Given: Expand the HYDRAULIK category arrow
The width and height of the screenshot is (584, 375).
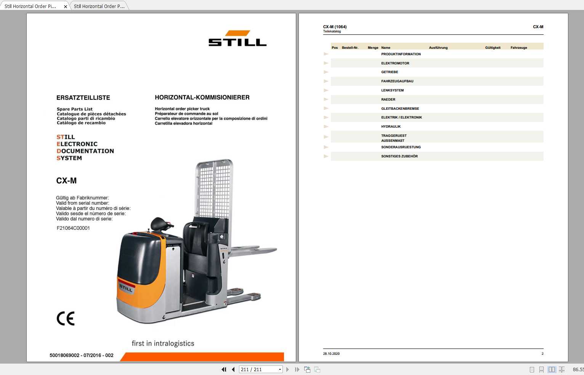Looking at the screenshot, I should (326, 126).
